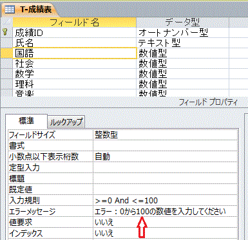Select the 成績ID field name cell
The height and width of the screenshot is (240, 248).
(74, 33)
